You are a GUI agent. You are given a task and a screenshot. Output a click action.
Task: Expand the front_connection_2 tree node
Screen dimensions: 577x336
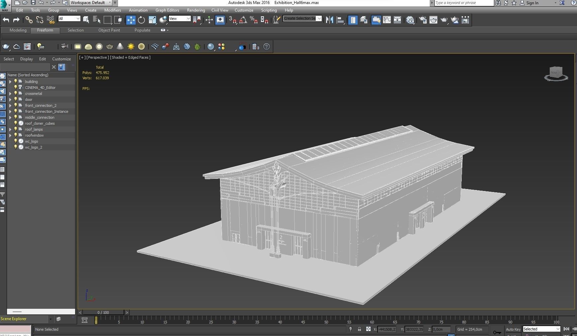[10, 105]
